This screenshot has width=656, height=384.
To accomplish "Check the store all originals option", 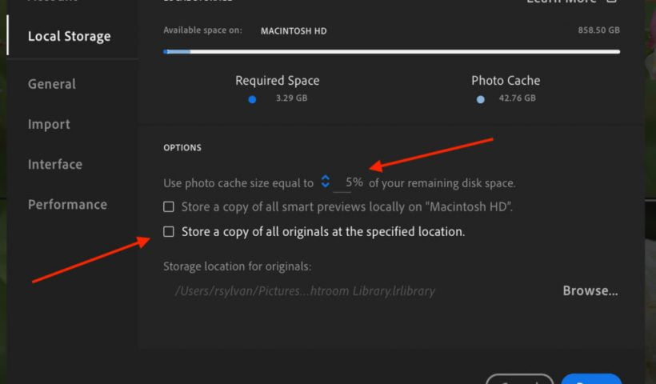I will pyautogui.click(x=169, y=231).
